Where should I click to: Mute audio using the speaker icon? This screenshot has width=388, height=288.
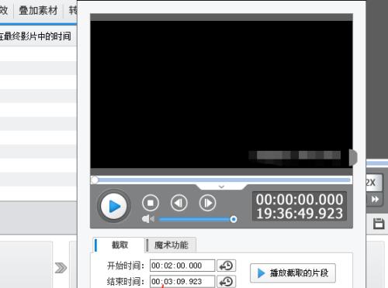click(x=148, y=219)
